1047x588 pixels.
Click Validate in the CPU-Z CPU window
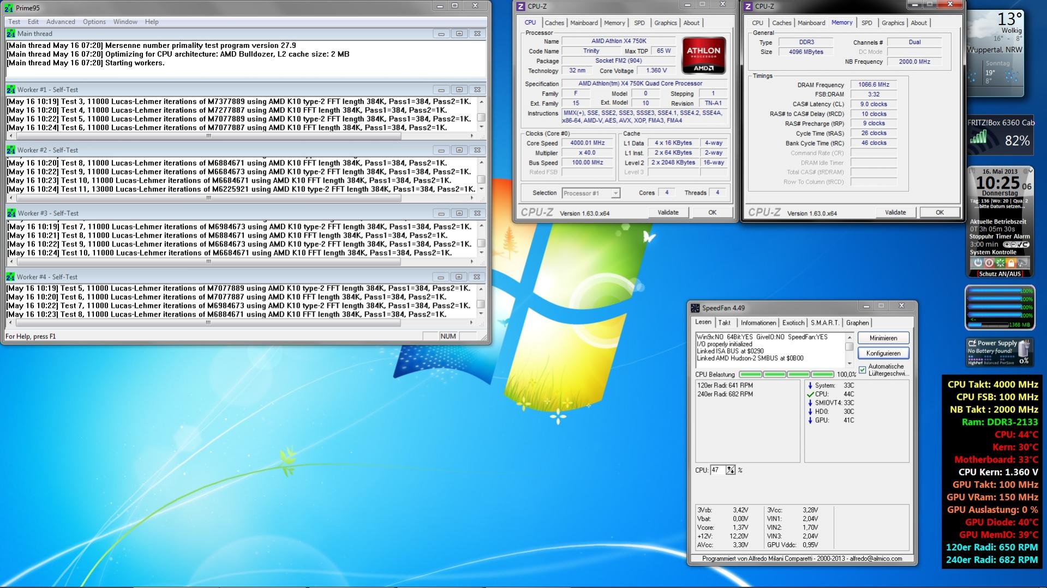tap(668, 213)
